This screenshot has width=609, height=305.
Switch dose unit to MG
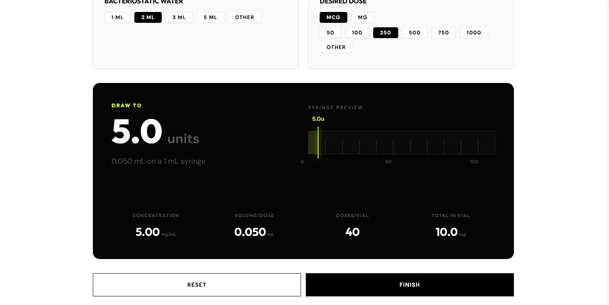pos(362,18)
